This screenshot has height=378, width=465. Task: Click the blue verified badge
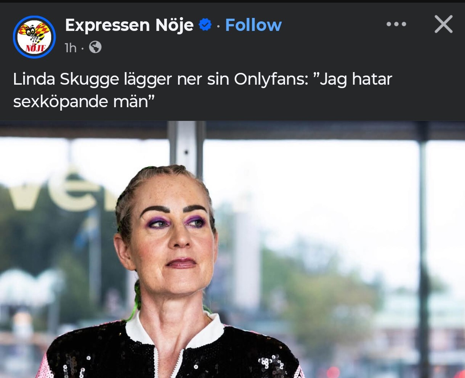click(205, 26)
